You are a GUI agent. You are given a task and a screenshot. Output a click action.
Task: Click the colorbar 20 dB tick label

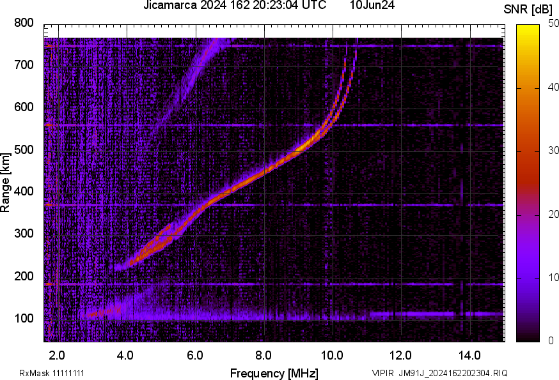tap(553, 215)
